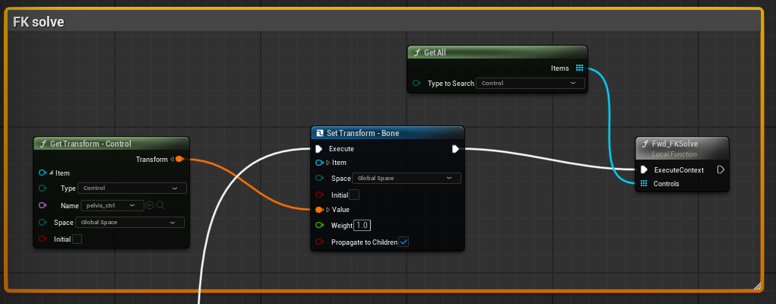776x304 pixels.
Task: Click the purple Name pin
Action: [x=43, y=205]
